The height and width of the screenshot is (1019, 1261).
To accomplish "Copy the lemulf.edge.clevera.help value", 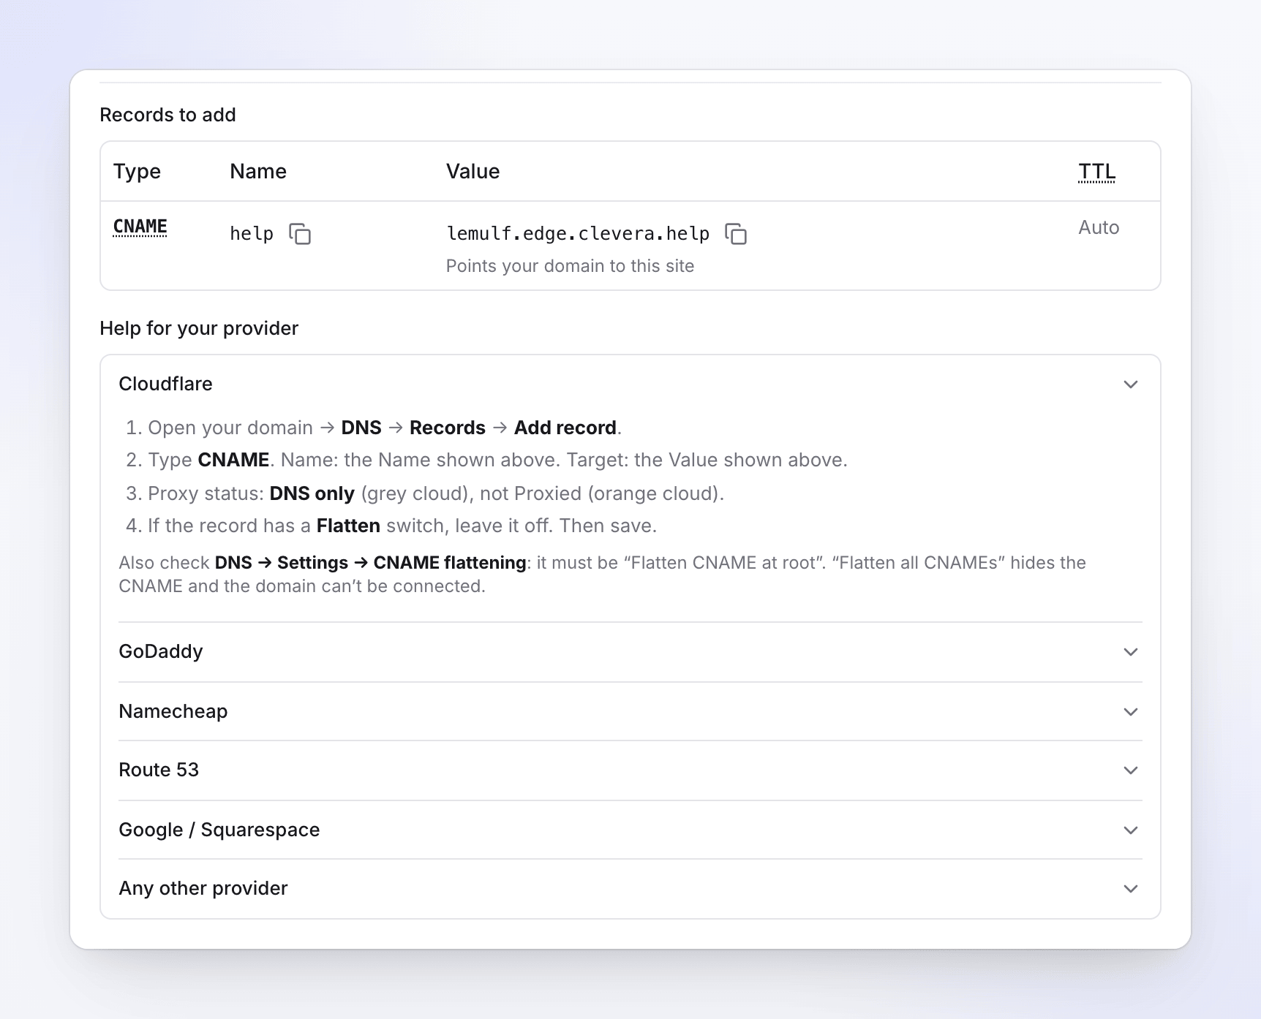I will (736, 234).
